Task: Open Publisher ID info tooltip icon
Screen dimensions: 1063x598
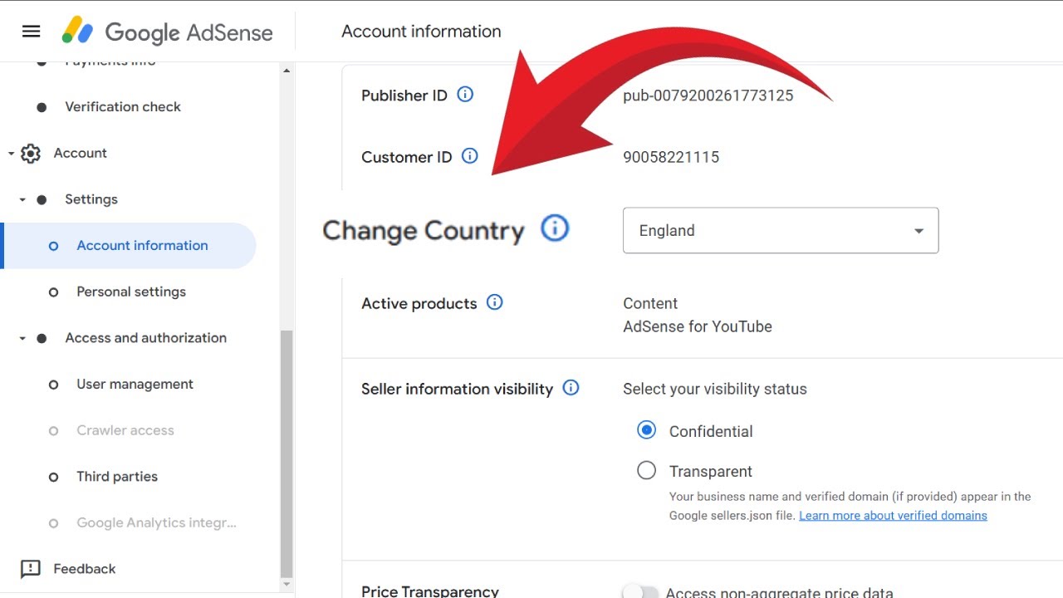Action: (x=465, y=94)
